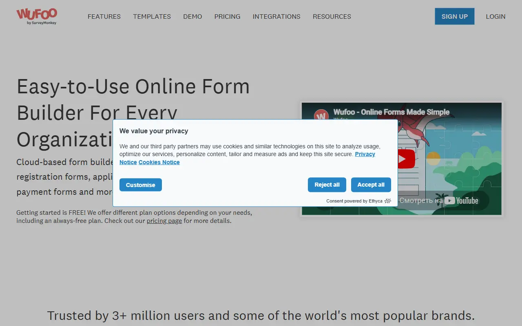Open the Pricing nav link
This screenshot has height=326, width=522.
[227, 17]
